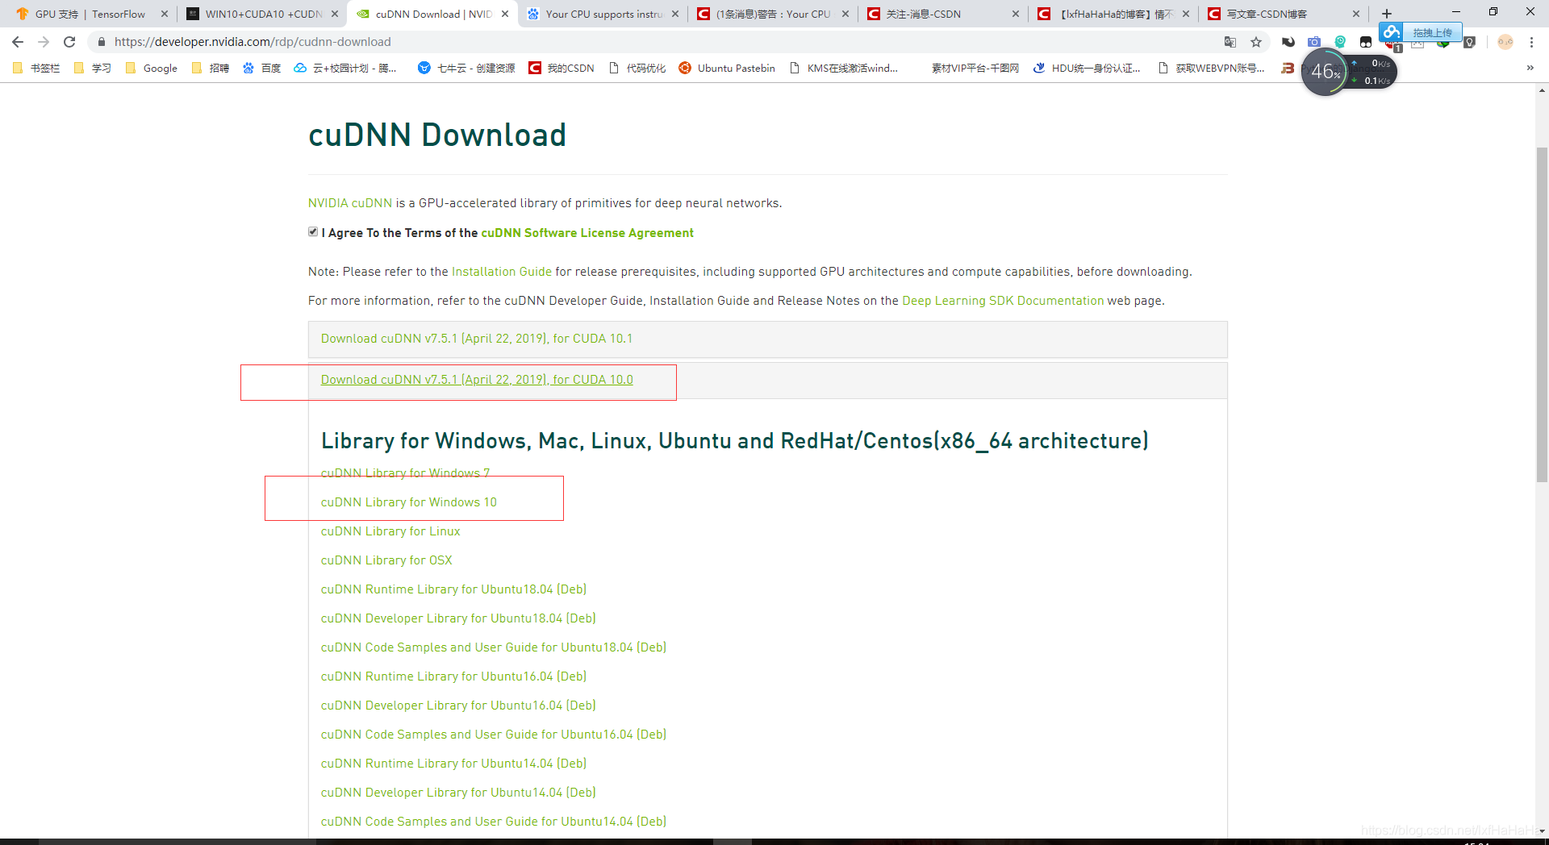
Task: Go back to the previous page
Action: point(18,42)
